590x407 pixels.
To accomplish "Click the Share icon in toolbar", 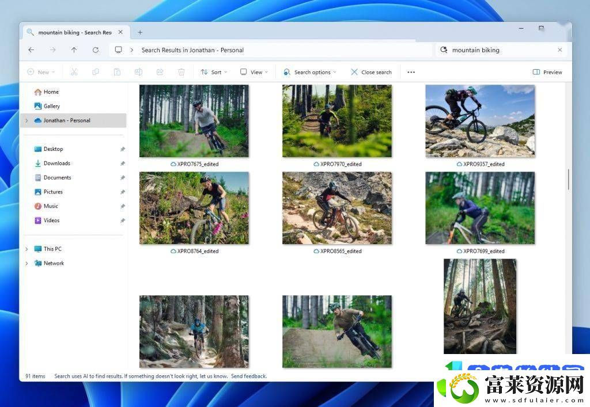I will coord(160,72).
